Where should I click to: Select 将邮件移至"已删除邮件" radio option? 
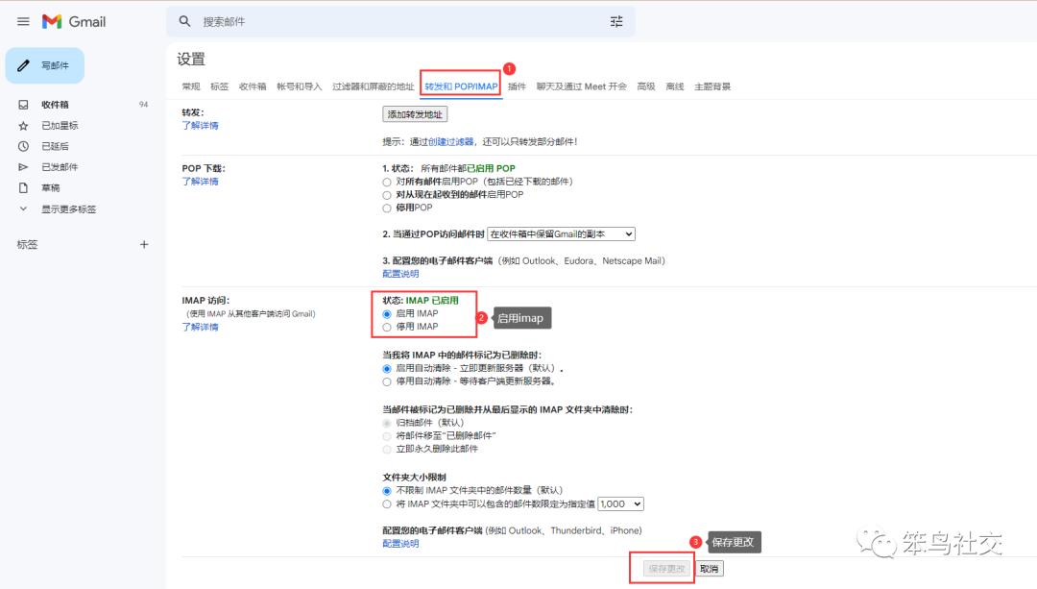click(x=387, y=436)
